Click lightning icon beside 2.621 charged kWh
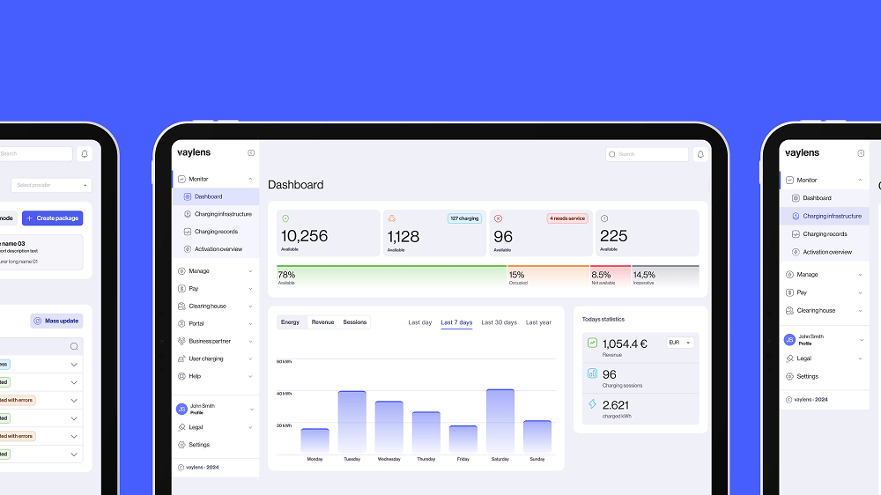 [592, 404]
